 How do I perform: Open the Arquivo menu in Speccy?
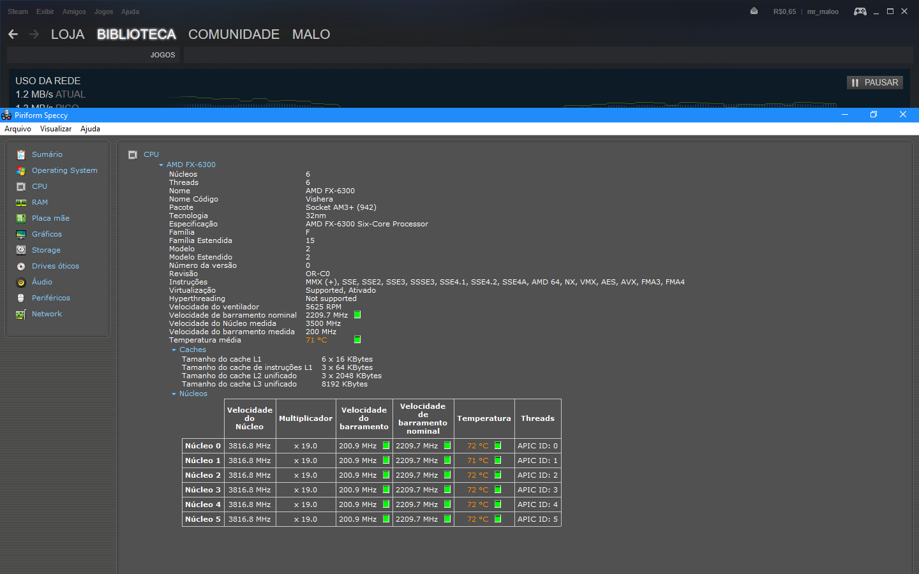click(x=18, y=129)
